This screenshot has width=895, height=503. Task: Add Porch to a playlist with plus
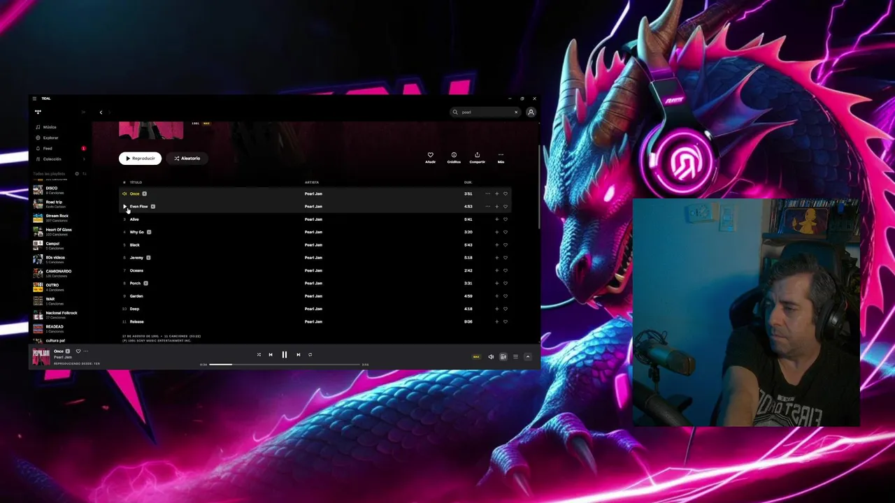[496, 283]
